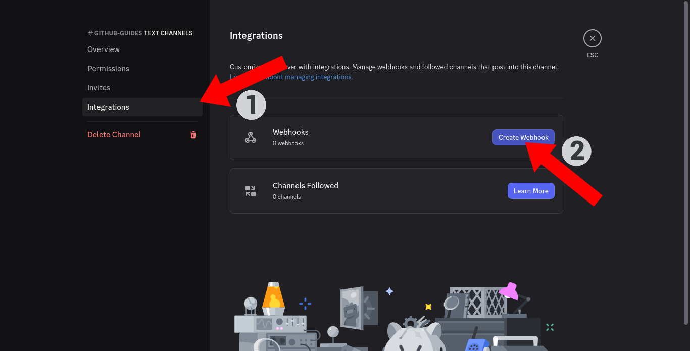Click the hash icon beside GITHUB-GUIDES
This screenshot has width=690, height=351.
pos(90,33)
